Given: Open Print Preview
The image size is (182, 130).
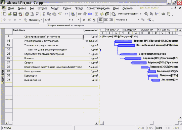Looking at the screenshot, I should coord(32,14).
